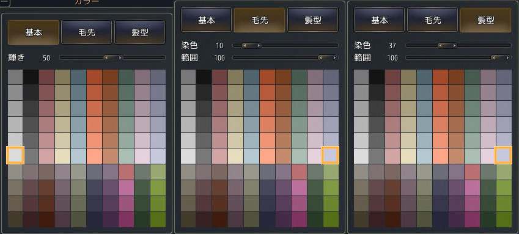The height and width of the screenshot is (234, 519).
Task: Select highlighted 毛先 tab in the 染色 10 panel
Action: 259,20
